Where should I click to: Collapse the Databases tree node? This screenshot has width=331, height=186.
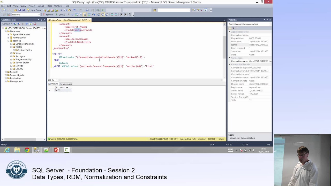(5, 31)
